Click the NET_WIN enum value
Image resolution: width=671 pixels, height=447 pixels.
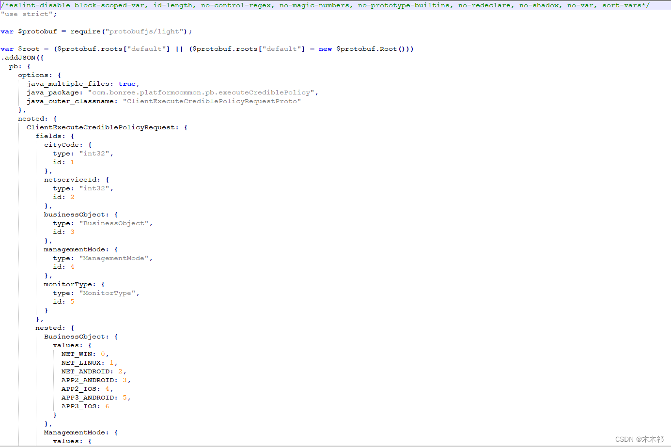(x=78, y=354)
